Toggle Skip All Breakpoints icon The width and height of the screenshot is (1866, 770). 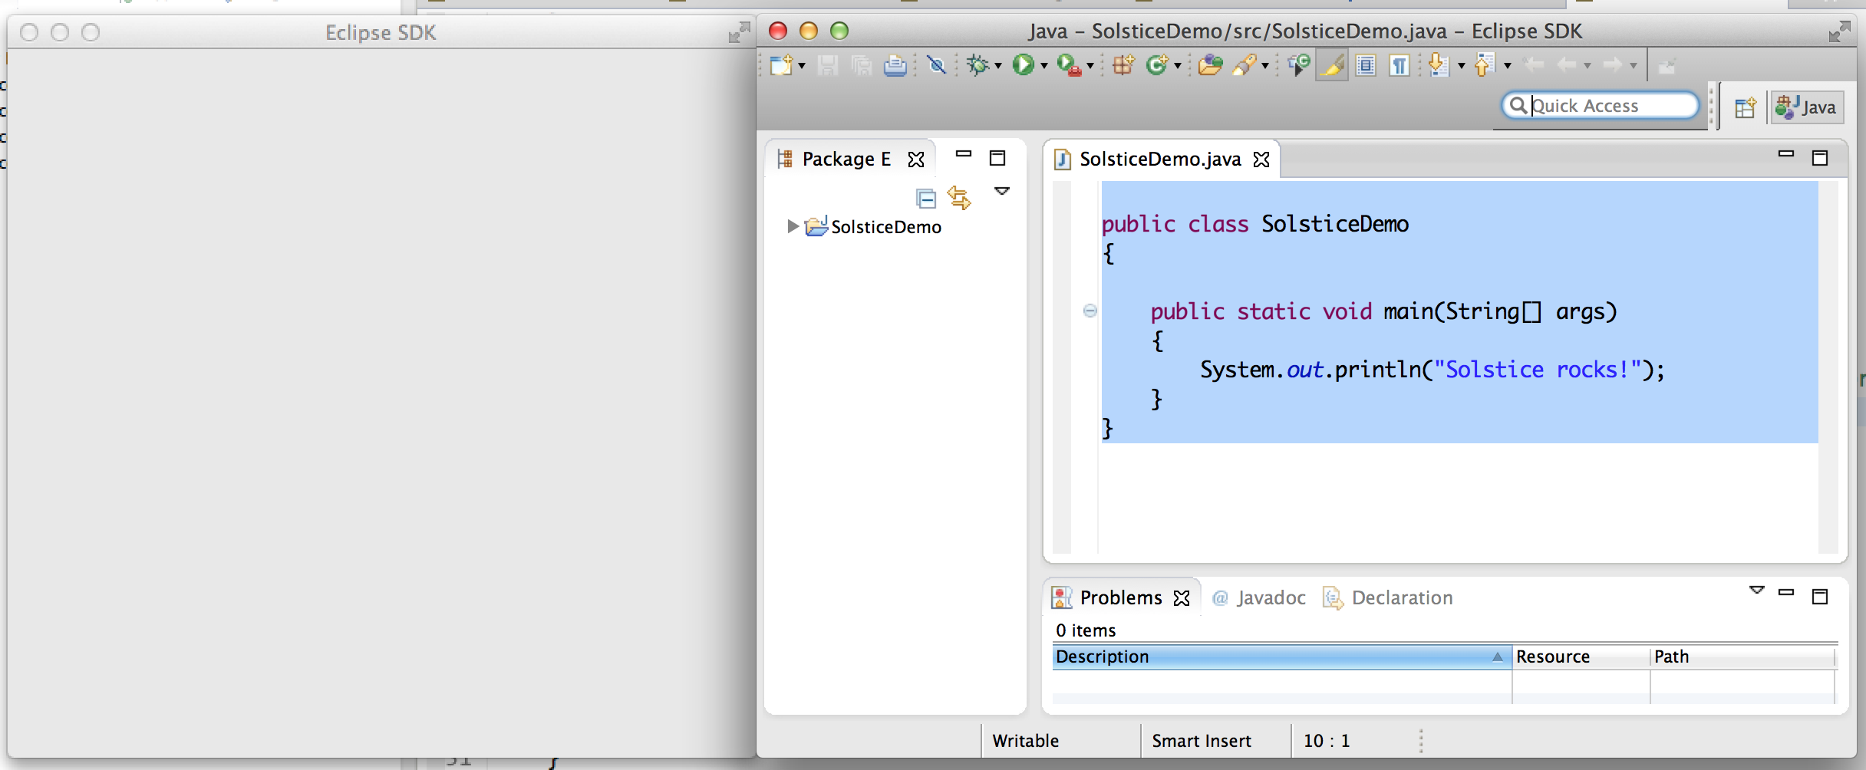(936, 65)
